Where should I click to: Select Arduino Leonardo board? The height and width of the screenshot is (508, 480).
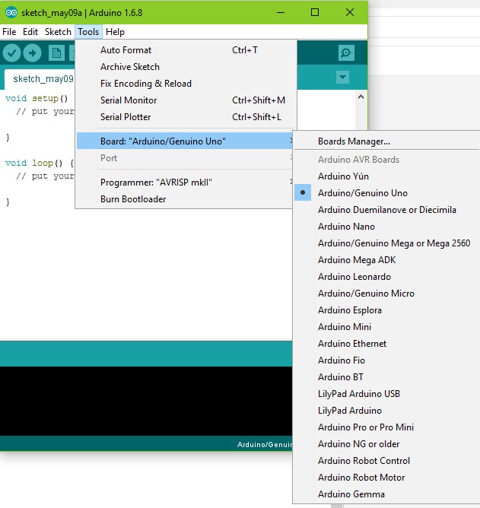tap(386, 277)
